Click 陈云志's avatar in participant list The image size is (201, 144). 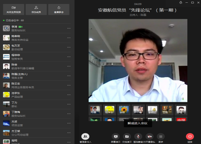tap(6, 85)
